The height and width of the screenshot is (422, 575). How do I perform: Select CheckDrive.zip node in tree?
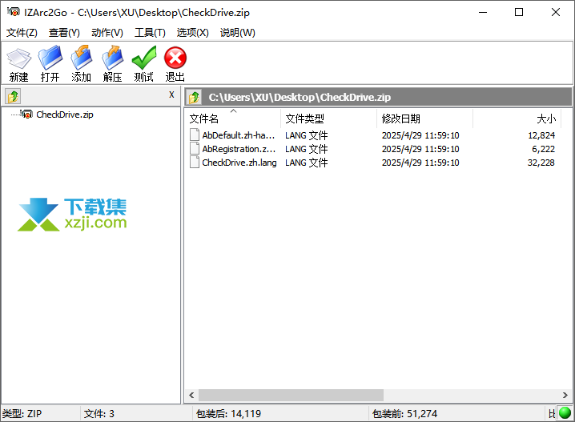(65, 115)
